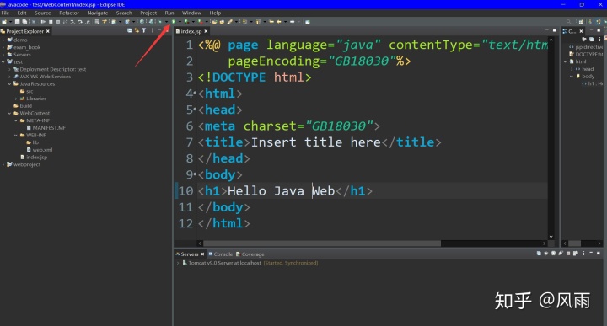Click the Last Edit Location arrow icon
The height and width of the screenshot is (326, 607).
(271, 22)
